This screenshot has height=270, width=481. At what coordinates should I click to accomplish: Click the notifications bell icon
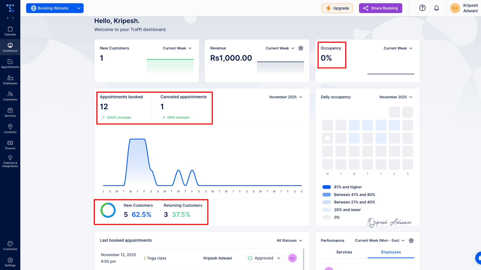[x=436, y=8]
